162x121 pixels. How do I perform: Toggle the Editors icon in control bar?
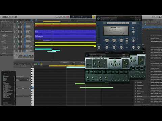pyautogui.click(x=16, y=17)
